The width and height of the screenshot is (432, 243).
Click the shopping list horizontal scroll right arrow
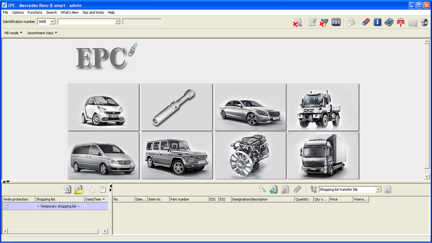tap(105, 231)
